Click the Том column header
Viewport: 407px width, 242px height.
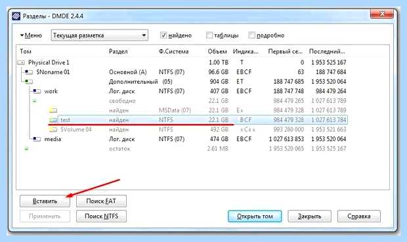(x=26, y=51)
